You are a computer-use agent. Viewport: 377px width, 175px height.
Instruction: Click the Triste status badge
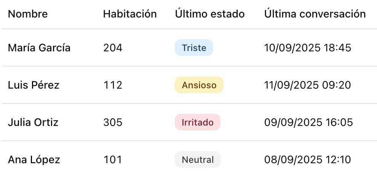coord(194,48)
